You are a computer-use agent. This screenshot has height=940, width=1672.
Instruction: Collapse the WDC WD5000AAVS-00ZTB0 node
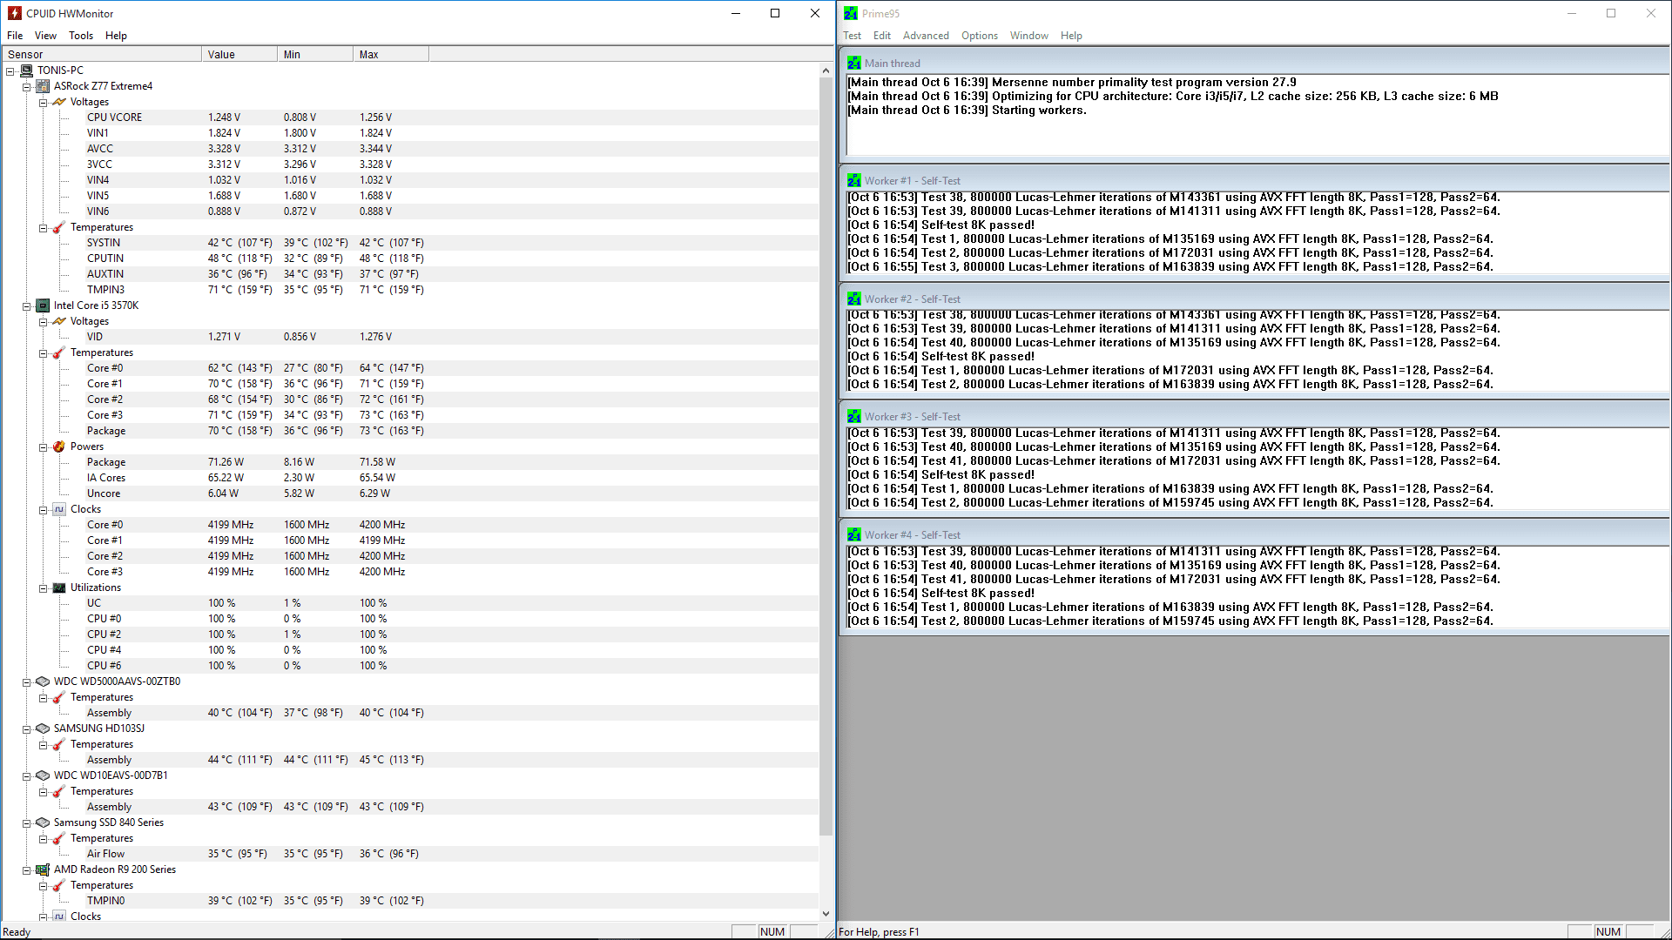(27, 682)
